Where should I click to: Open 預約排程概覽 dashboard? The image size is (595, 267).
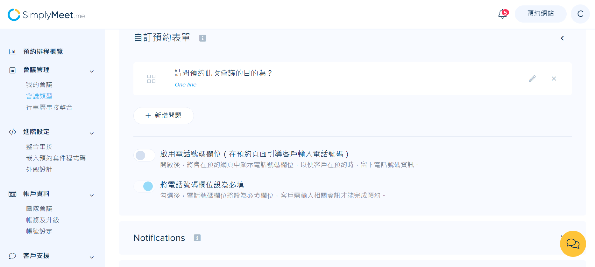(43, 52)
